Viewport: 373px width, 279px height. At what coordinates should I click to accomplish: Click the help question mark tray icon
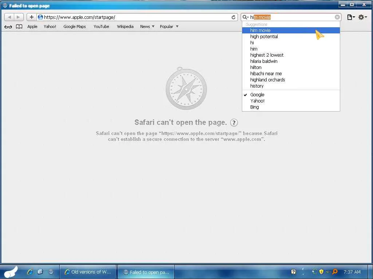click(x=294, y=272)
